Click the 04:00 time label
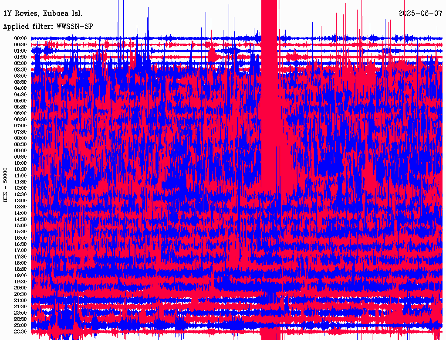This screenshot has height=340, width=446. [x=20, y=88]
